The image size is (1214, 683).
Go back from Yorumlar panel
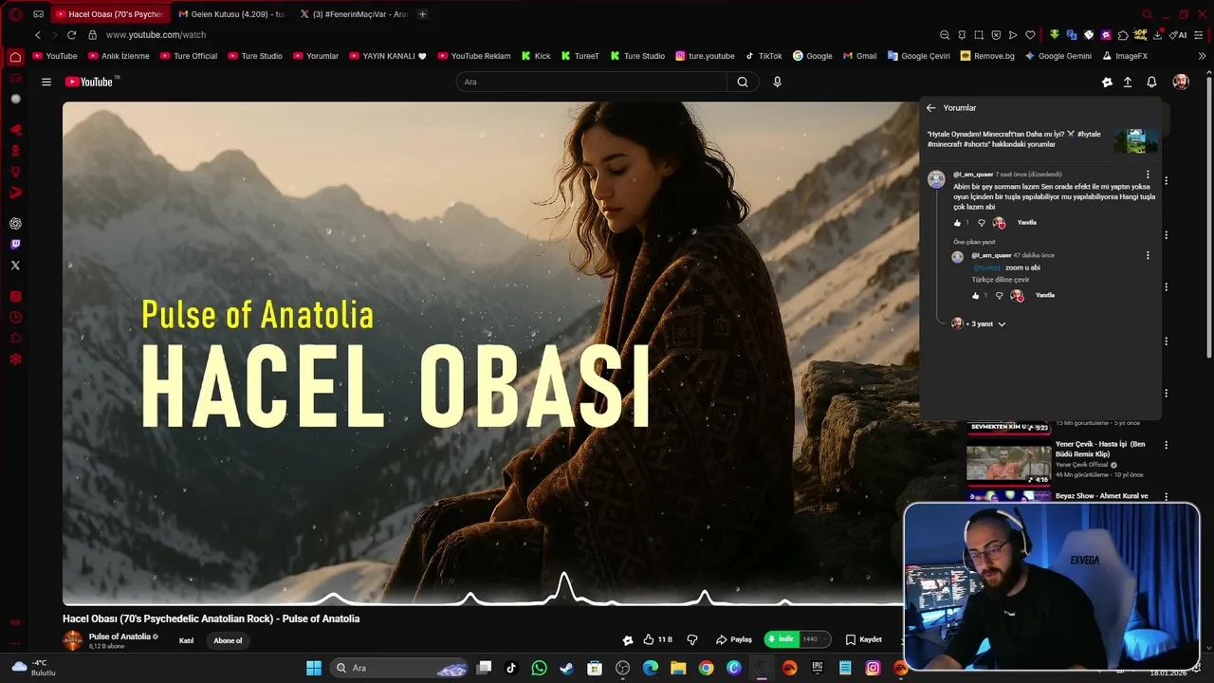click(x=930, y=108)
